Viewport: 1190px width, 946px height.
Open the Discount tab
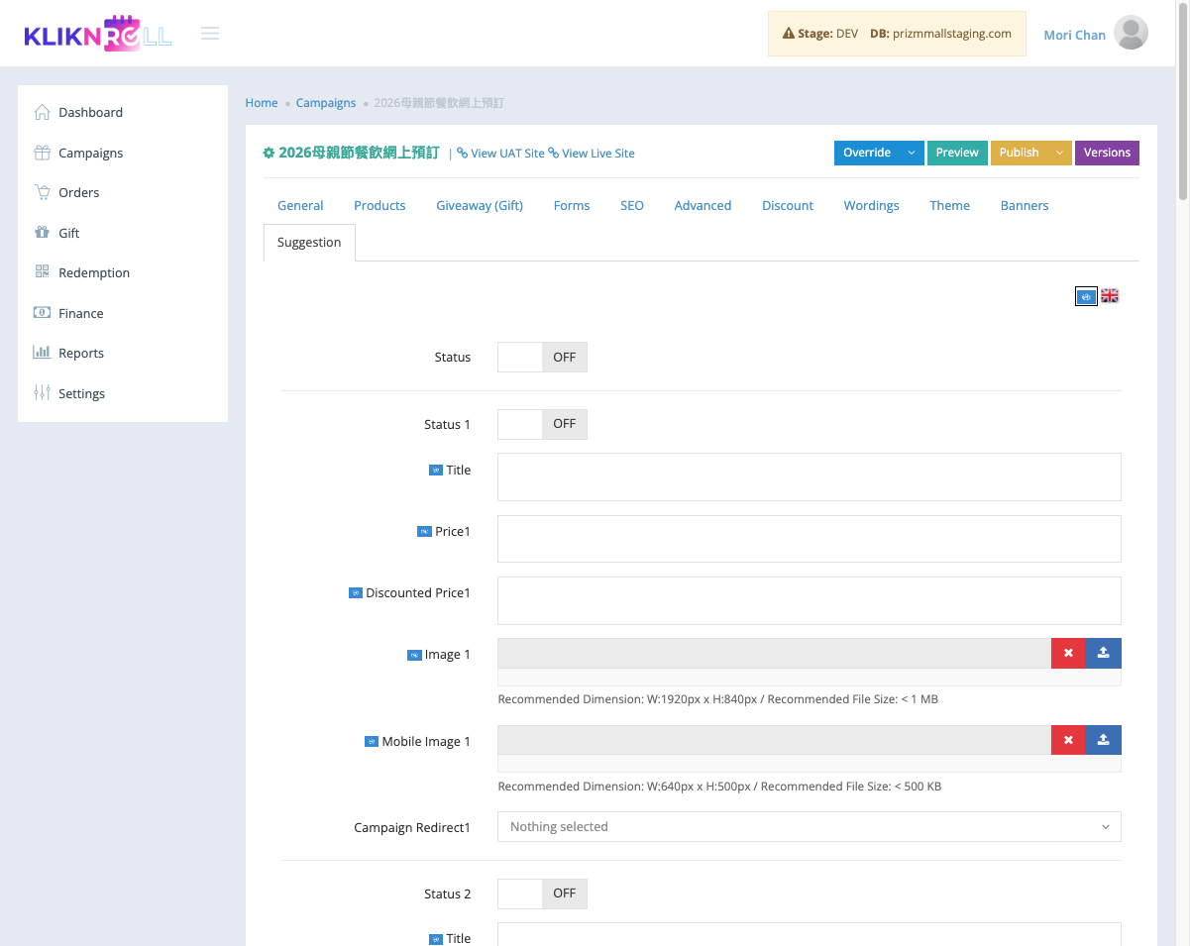(788, 206)
